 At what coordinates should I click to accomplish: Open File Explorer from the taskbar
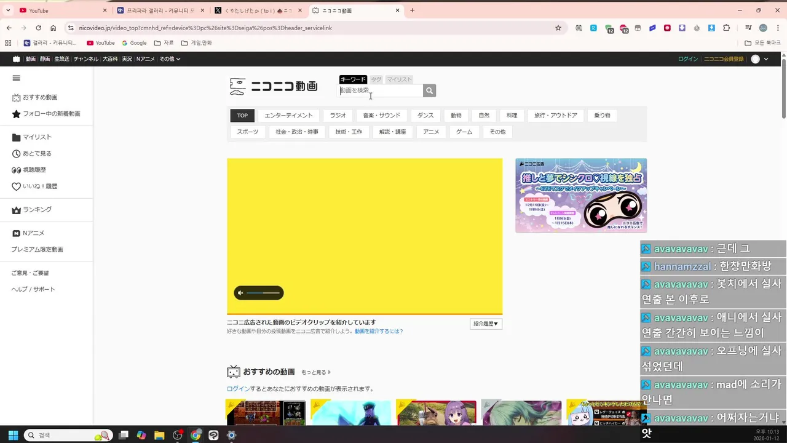[x=159, y=435]
